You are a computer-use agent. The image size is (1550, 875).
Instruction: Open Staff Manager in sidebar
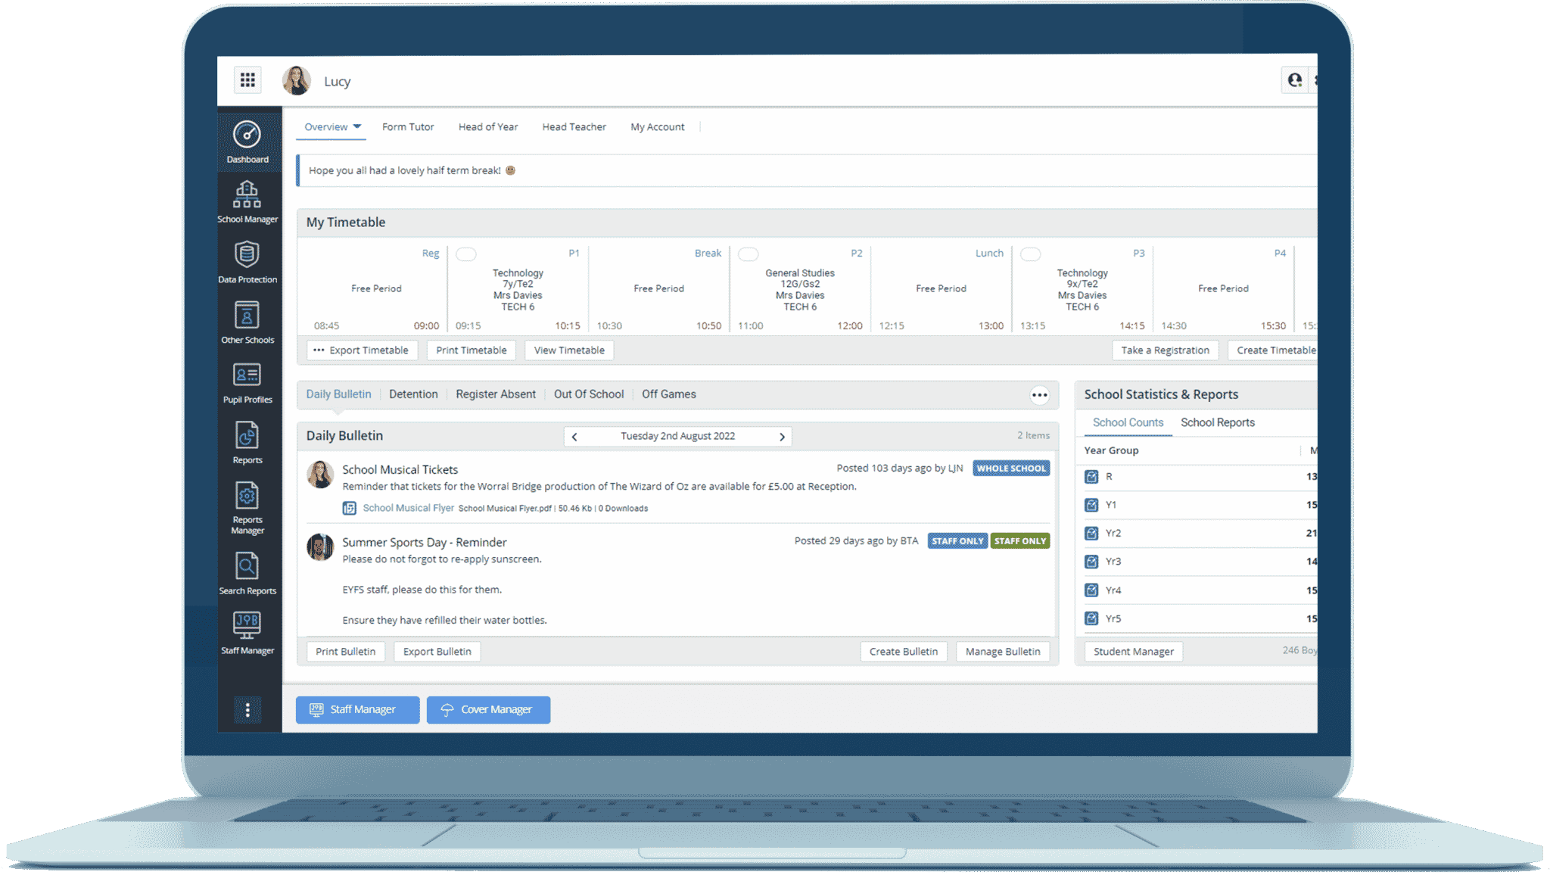(247, 634)
